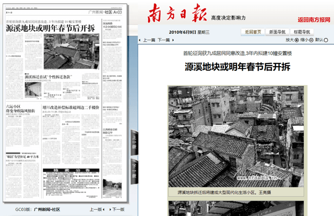Open the 返回首页 tab

tap(253, 32)
